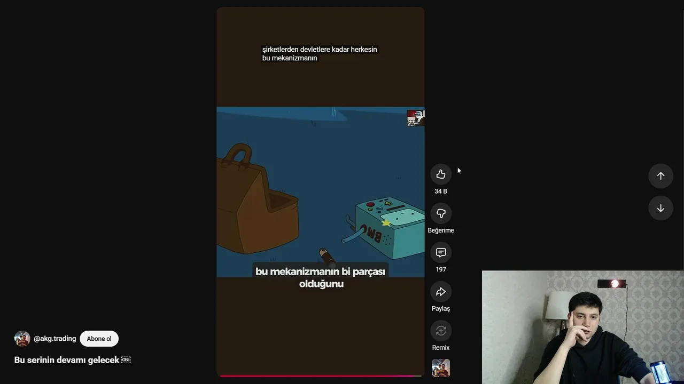
Task: Open the comments panel showing 197
Action: pos(441,252)
